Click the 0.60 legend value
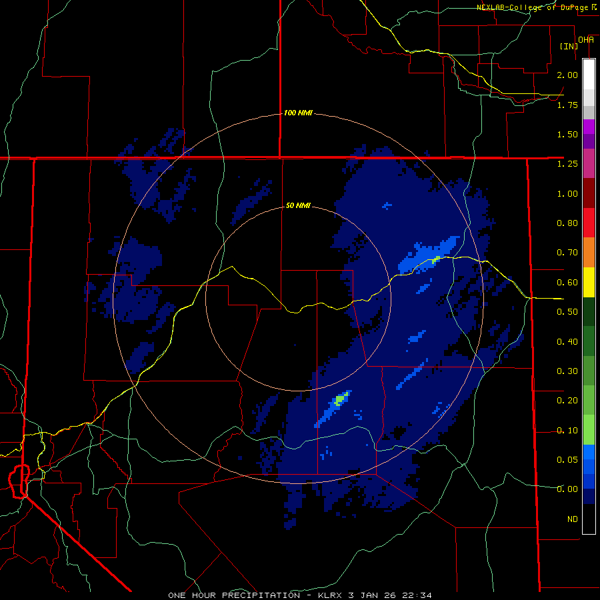Image resolution: width=600 pixels, height=600 pixels. point(567,283)
